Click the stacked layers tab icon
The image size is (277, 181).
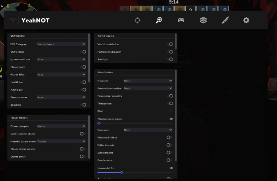(x=203, y=20)
